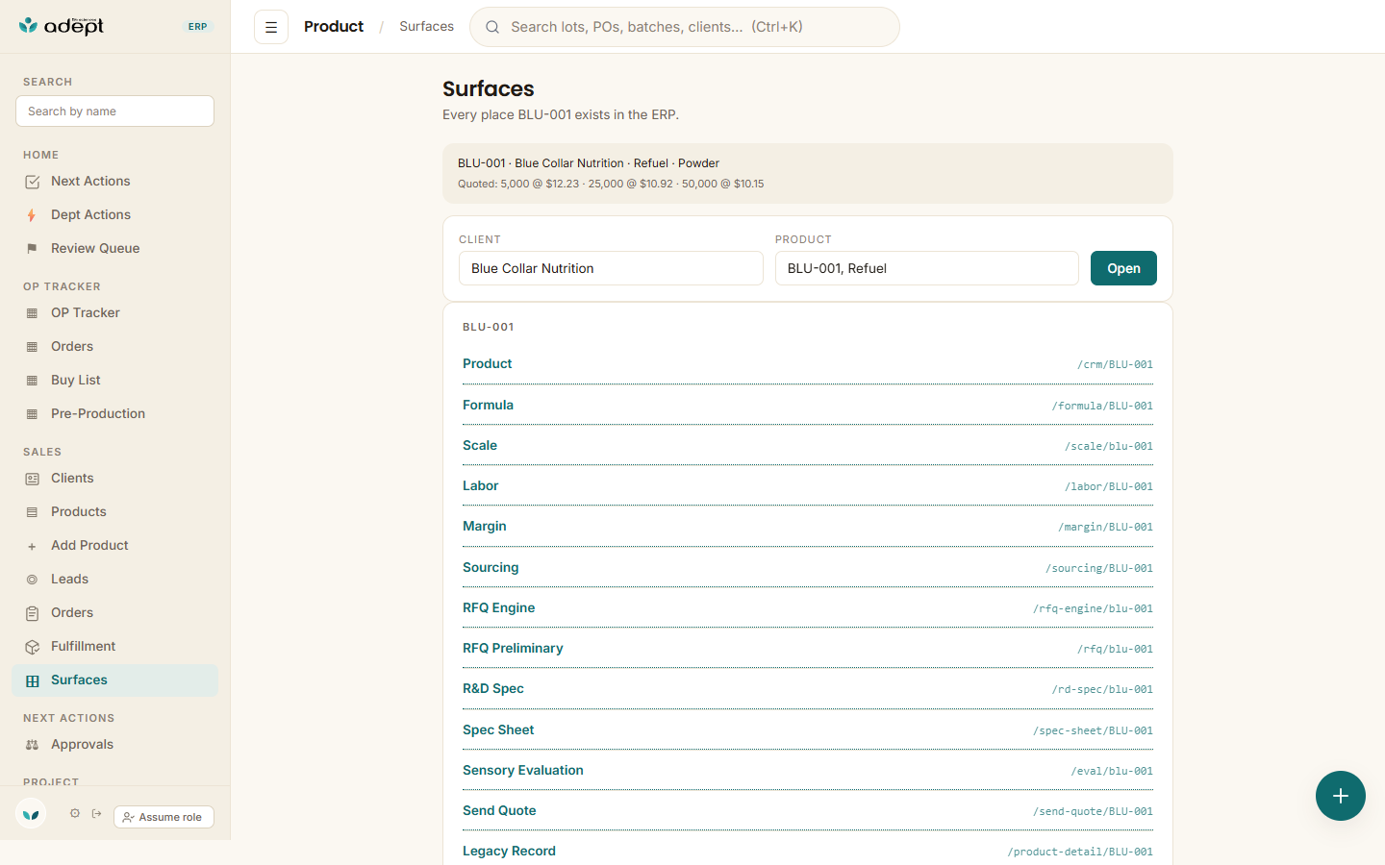The width and height of the screenshot is (1385, 865).
Task: Focus the global search lots, POs, batches field
Action: point(685,27)
